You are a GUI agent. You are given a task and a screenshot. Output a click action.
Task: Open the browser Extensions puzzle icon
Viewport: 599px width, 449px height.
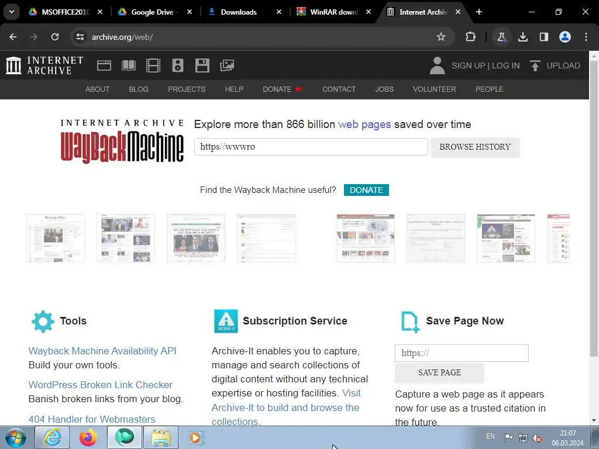point(471,37)
